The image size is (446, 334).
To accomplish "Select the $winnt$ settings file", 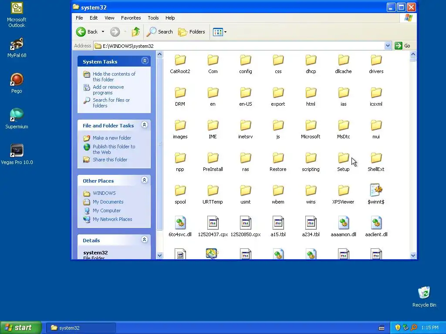I will 376,194.
